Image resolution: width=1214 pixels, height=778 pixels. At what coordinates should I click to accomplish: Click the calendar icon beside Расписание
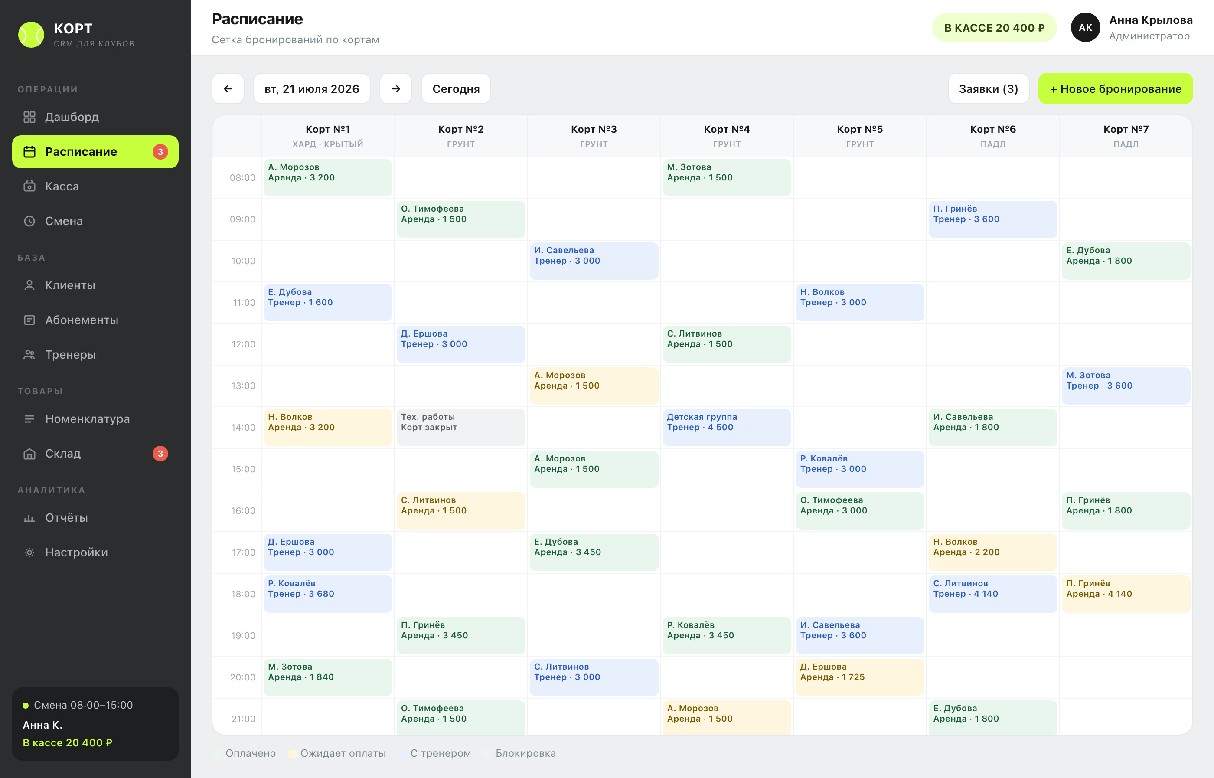(x=29, y=151)
